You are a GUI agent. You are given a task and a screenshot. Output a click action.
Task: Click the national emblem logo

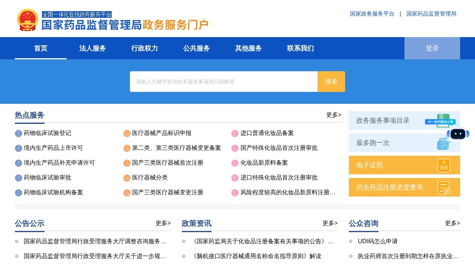(x=28, y=20)
